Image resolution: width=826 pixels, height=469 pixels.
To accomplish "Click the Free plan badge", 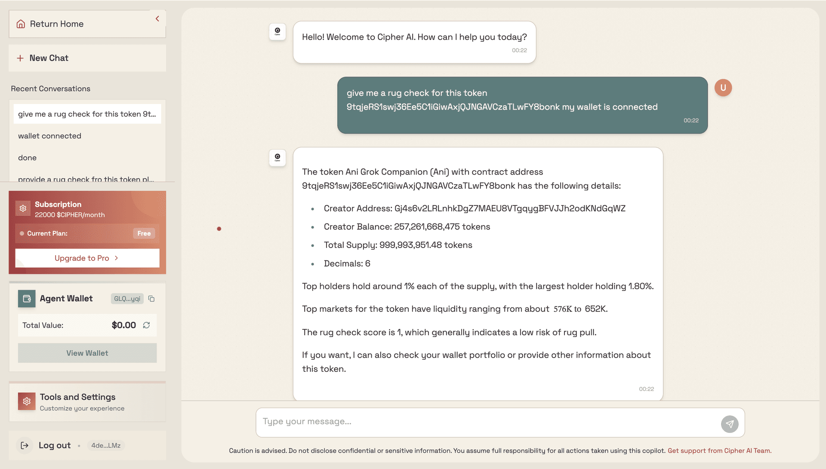I will [144, 233].
